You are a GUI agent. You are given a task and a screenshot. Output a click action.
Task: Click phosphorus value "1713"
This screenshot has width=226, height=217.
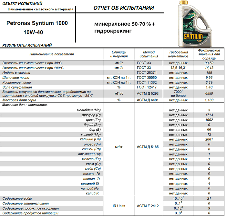click(209, 115)
